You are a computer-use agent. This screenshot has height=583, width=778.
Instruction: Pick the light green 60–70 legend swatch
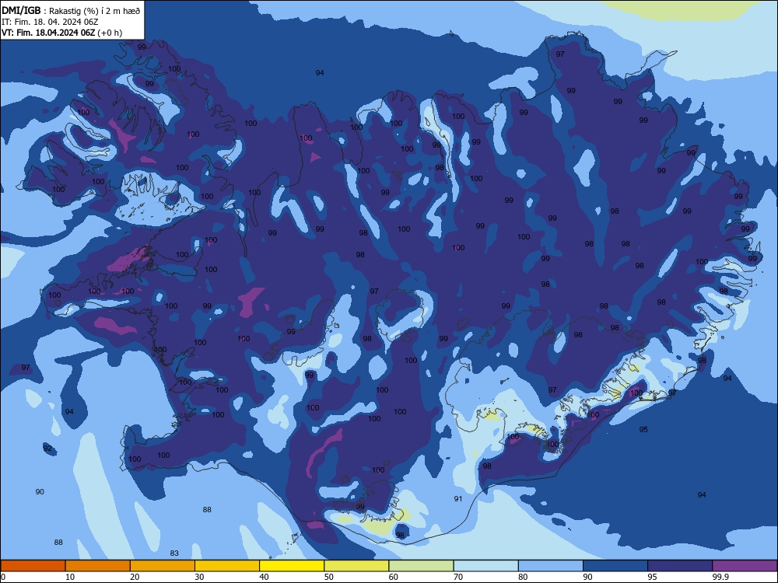[x=421, y=566]
